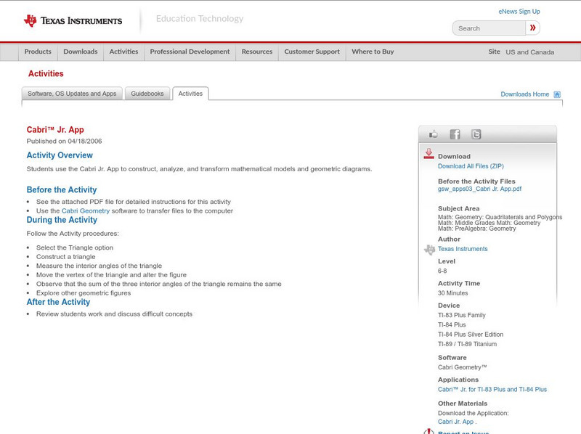This screenshot has width=581, height=434.
Task: Click the red download arrow icon
Action: pyautogui.click(x=428, y=154)
